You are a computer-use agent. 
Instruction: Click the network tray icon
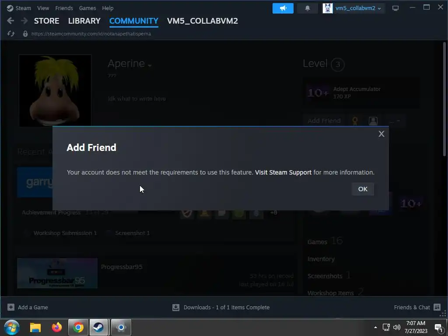click(x=386, y=327)
